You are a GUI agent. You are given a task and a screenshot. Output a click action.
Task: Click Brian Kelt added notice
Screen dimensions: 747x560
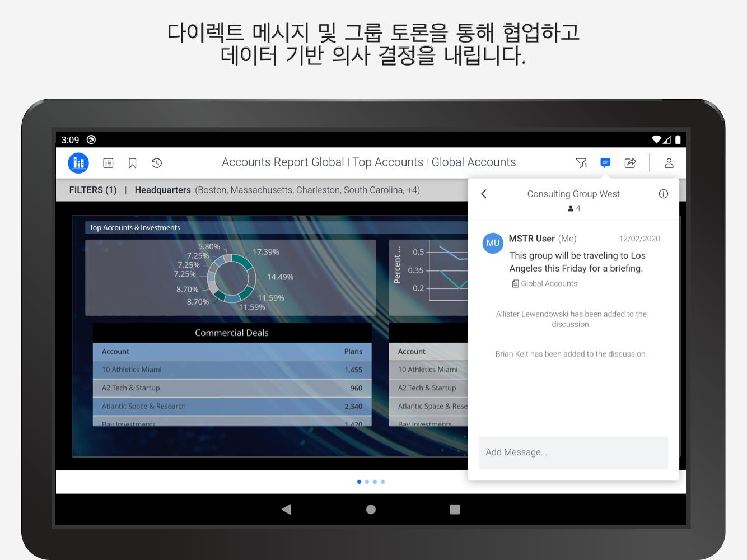[x=571, y=354]
